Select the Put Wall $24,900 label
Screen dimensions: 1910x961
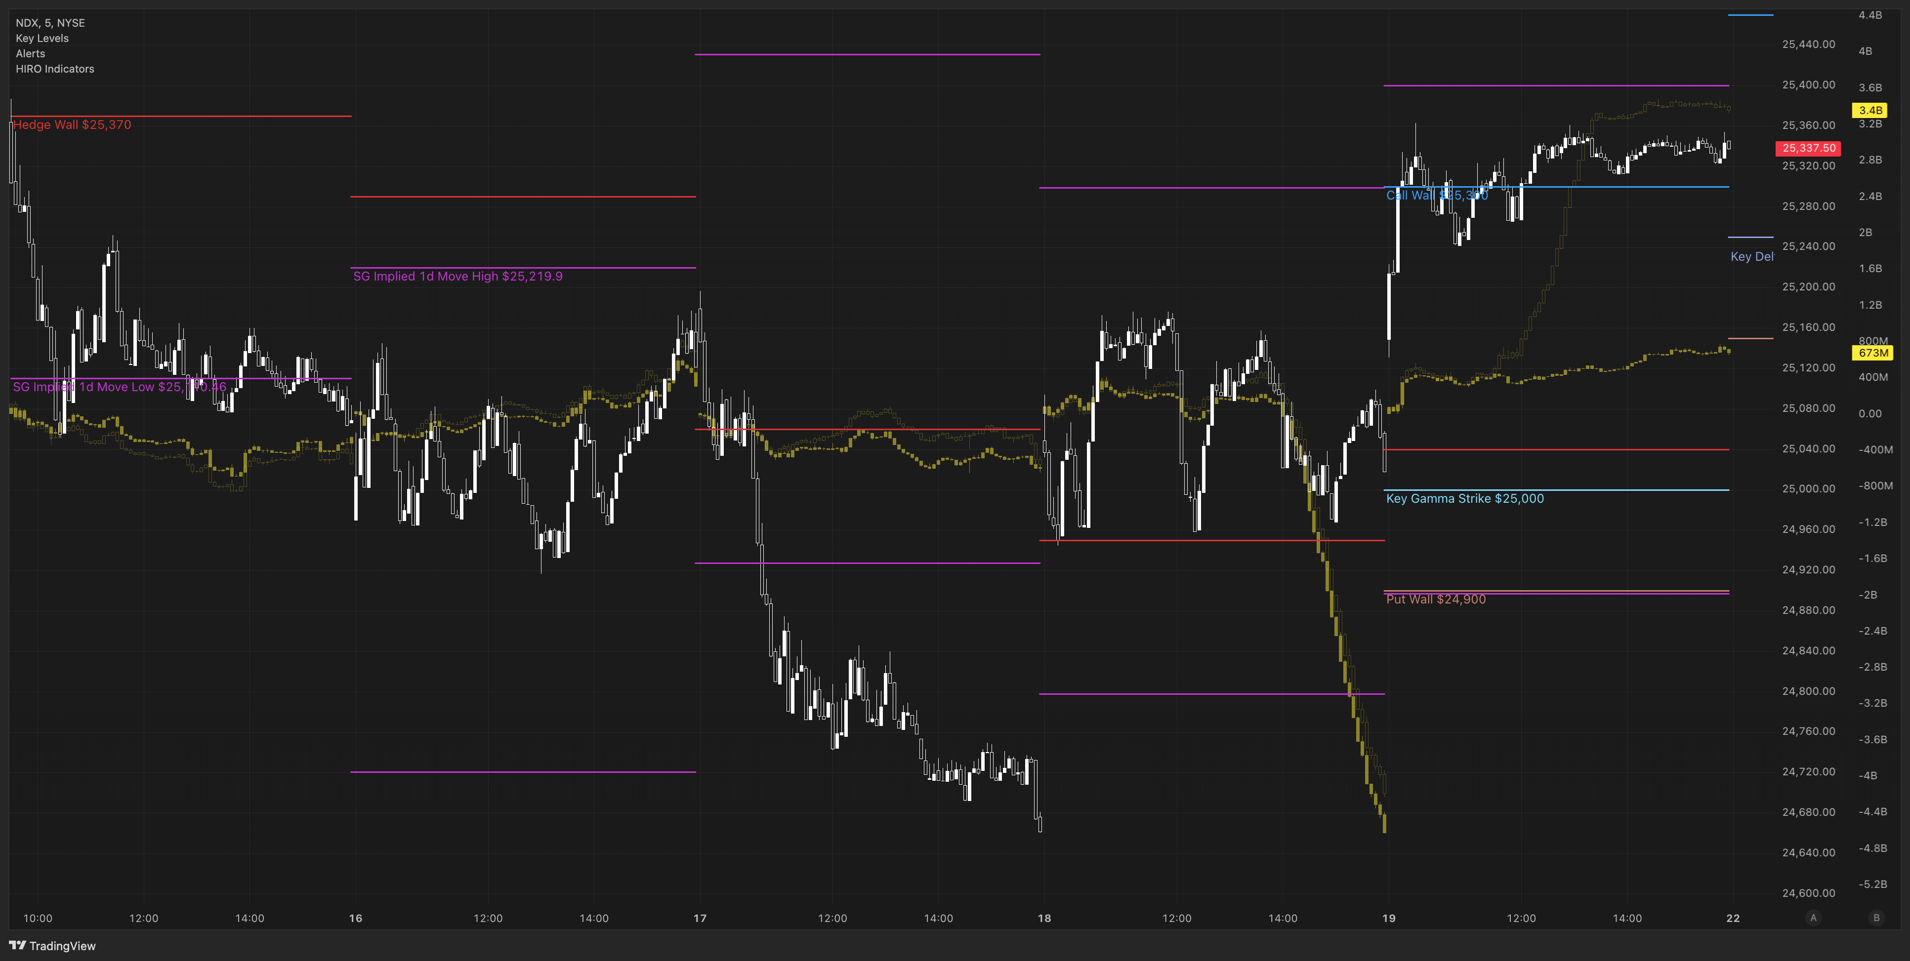point(1436,600)
